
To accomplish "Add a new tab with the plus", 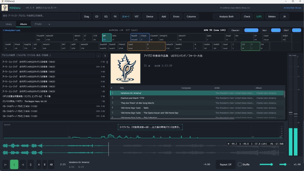I will pos(49,24).
